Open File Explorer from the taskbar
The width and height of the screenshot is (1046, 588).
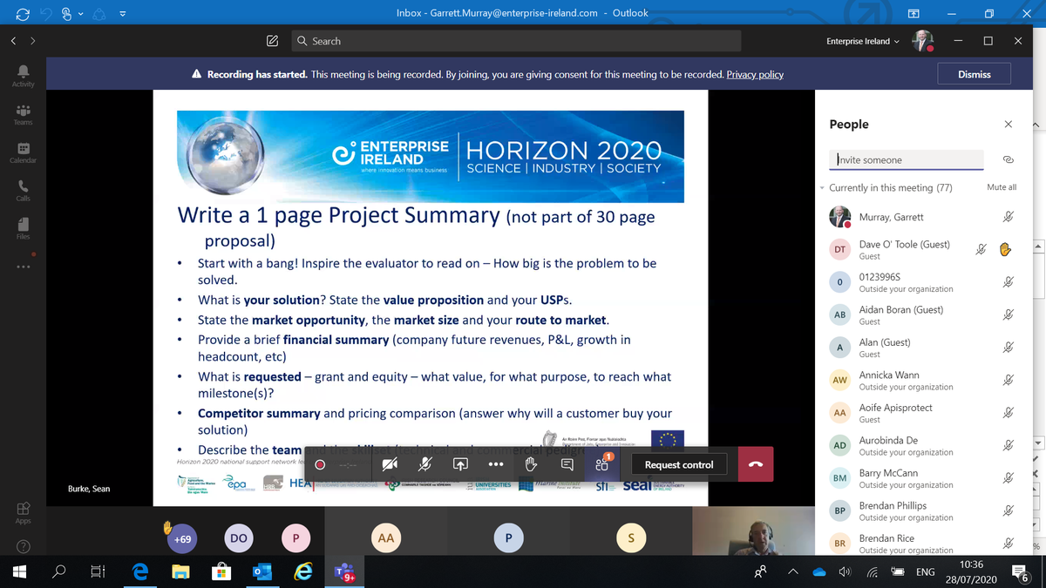point(180,572)
